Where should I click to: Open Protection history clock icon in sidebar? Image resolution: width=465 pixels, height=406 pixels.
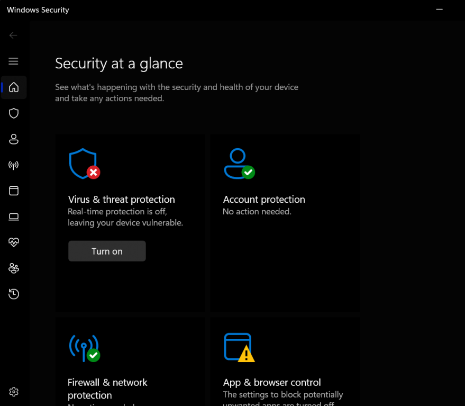coord(14,294)
